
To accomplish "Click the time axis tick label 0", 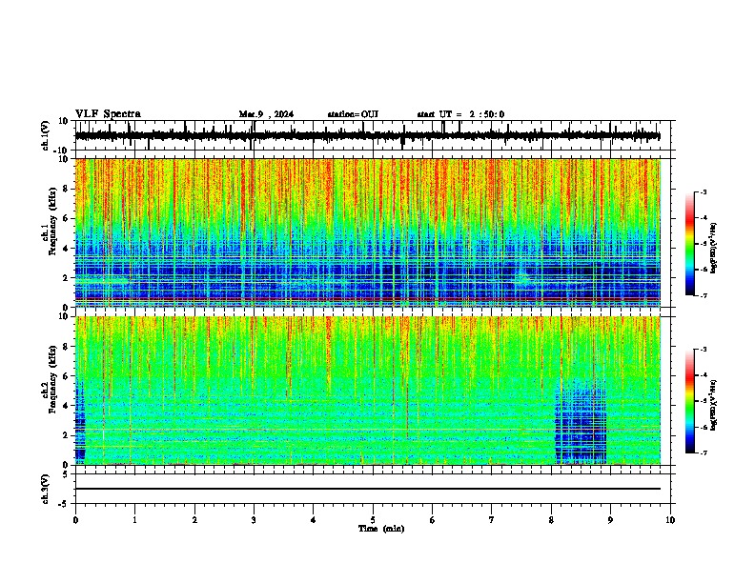I will tap(75, 520).
